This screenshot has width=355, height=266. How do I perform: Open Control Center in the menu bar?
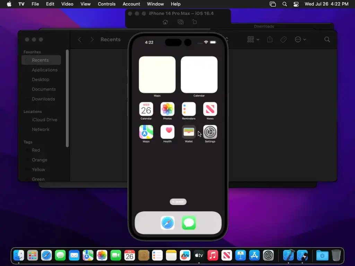click(296, 4)
